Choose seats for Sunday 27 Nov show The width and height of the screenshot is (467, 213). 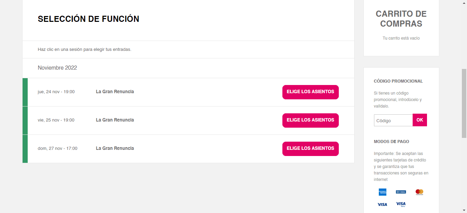coord(310,149)
